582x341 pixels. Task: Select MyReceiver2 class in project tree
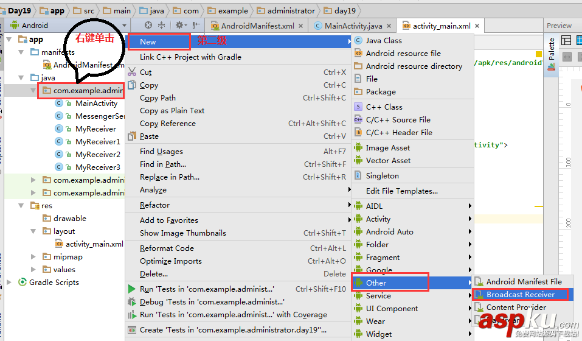pos(97,155)
